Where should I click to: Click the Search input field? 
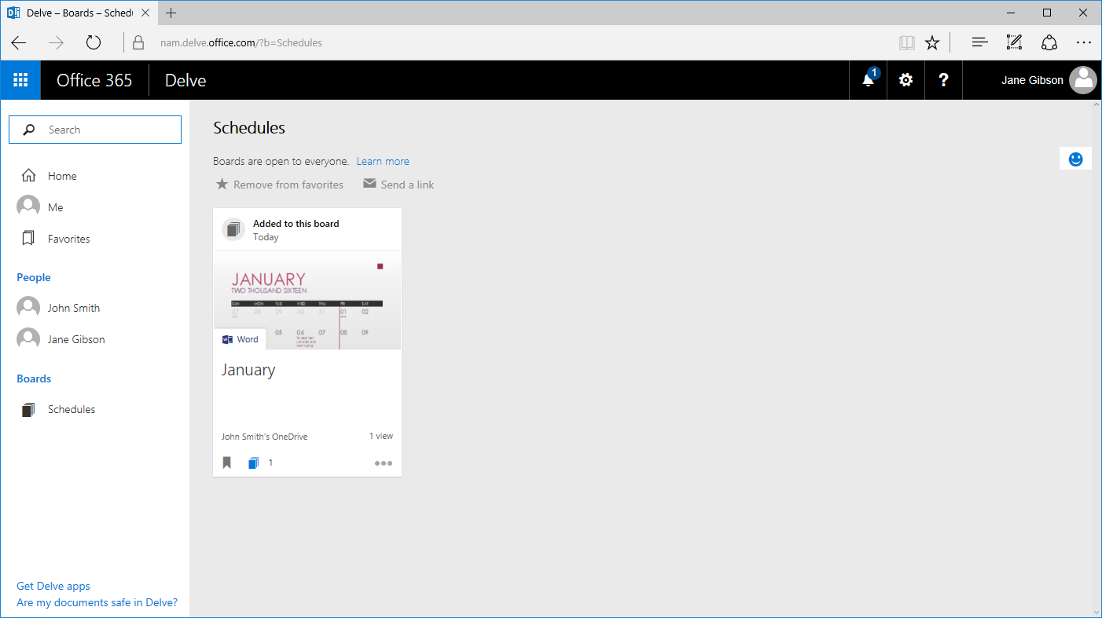[95, 130]
